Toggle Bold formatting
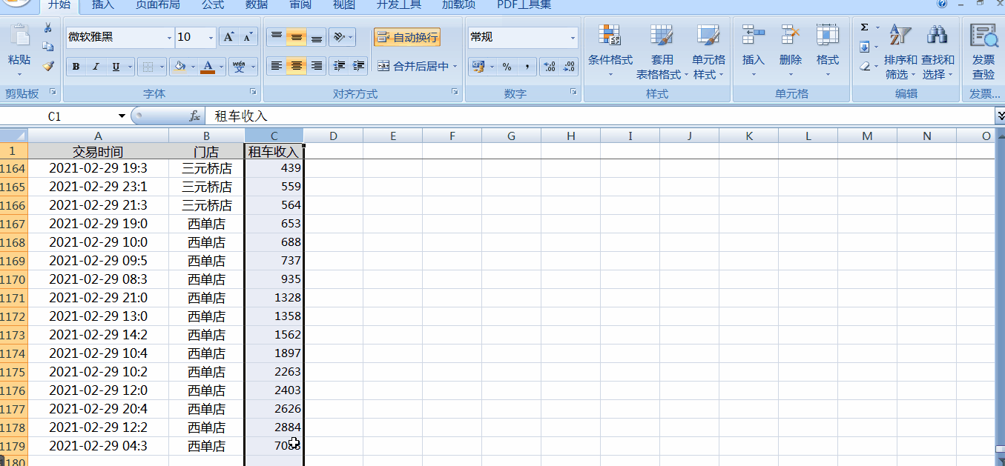This screenshot has width=1005, height=466. (76, 67)
